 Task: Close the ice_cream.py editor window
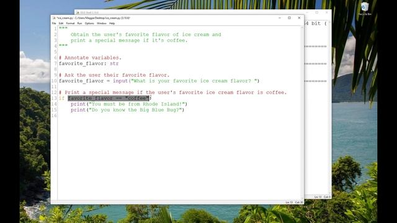click(x=299, y=18)
